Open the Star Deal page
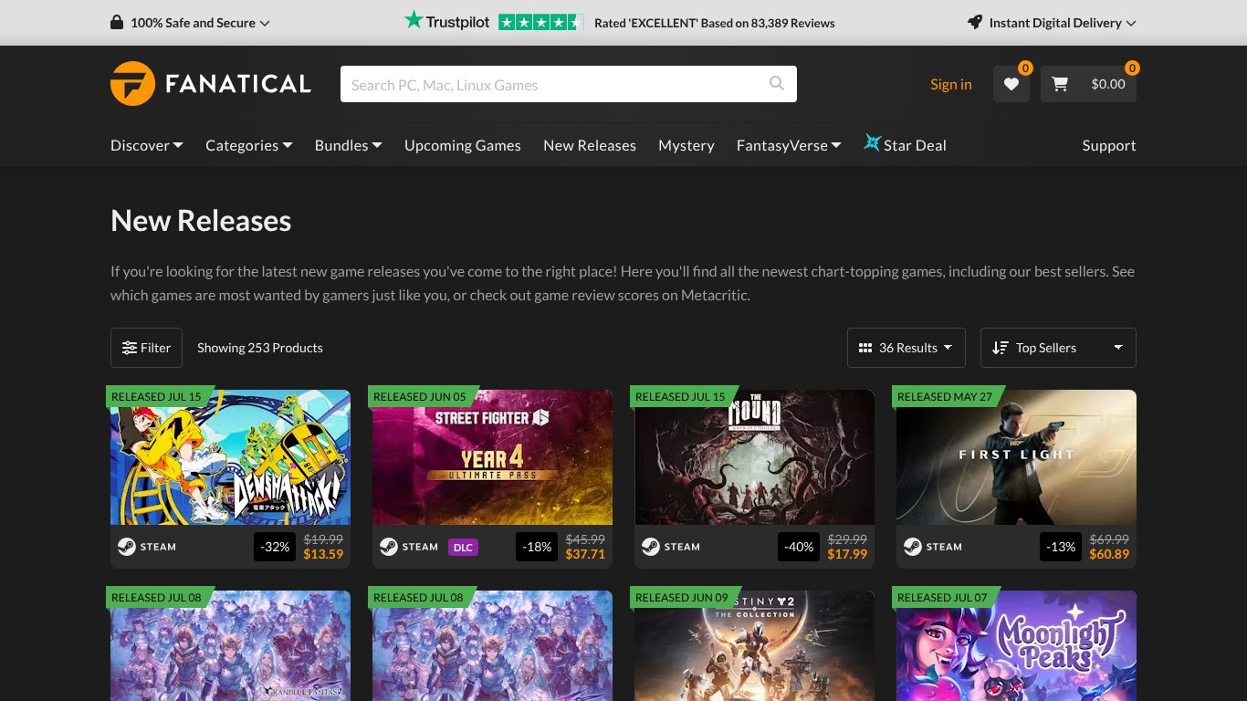 click(905, 145)
